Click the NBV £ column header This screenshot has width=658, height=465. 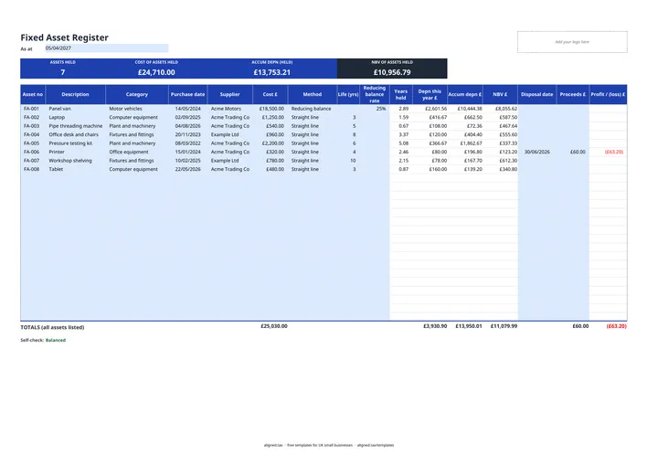click(500, 94)
